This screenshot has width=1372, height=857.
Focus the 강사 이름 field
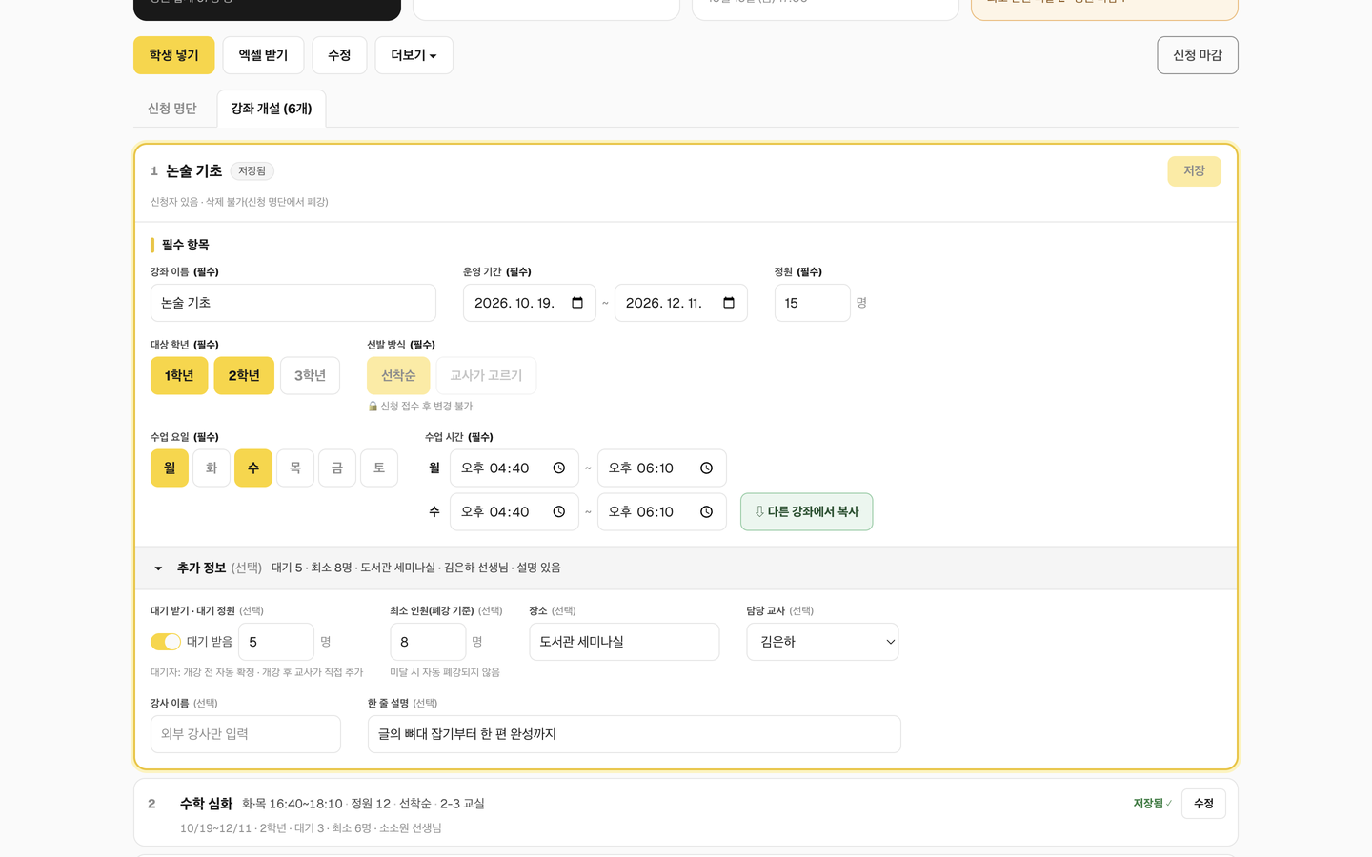tap(246, 734)
